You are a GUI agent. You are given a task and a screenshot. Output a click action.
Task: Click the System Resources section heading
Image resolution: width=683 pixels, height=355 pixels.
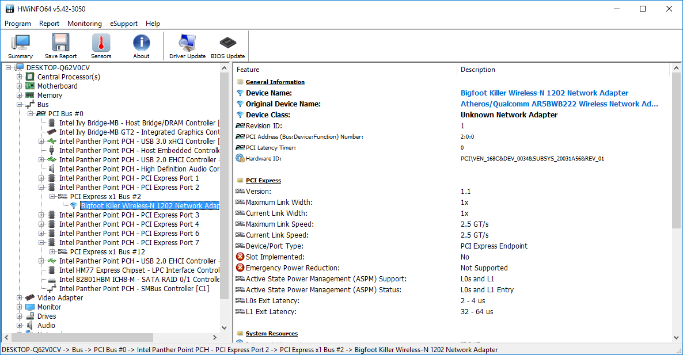272,333
